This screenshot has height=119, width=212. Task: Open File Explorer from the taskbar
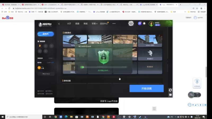(71, 117)
